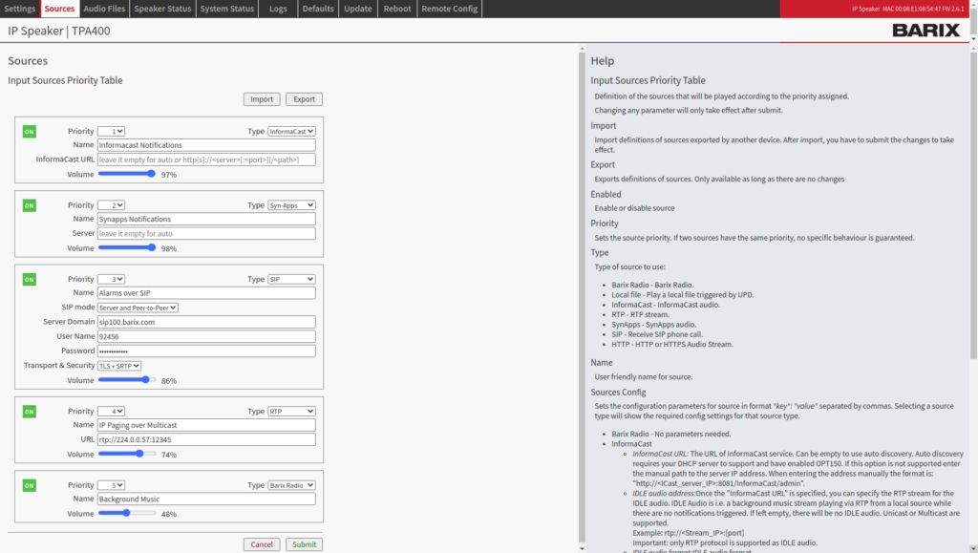Go to the Remote Config tab
The width and height of the screenshot is (978, 553).
coord(450,9)
